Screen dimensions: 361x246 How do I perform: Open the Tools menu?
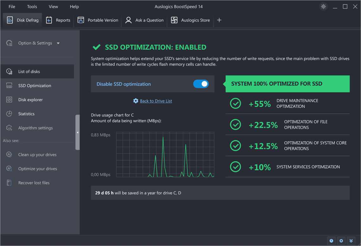32,6
